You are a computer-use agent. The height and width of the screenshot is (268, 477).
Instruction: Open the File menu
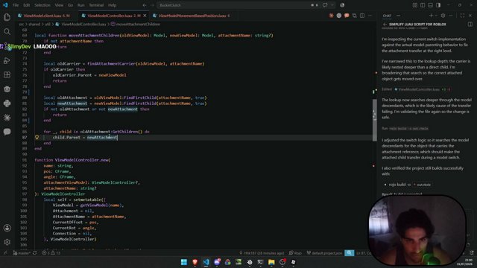tap(16, 5)
